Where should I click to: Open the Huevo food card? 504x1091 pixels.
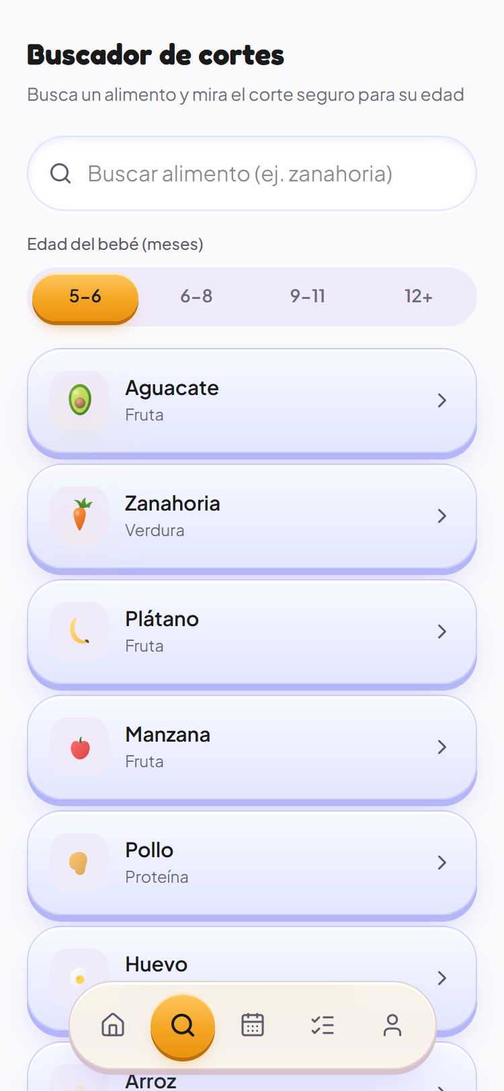(252, 979)
